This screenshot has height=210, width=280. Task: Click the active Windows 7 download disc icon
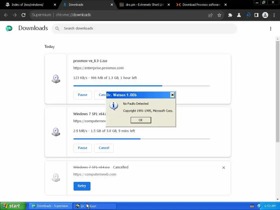(x=56, y=132)
